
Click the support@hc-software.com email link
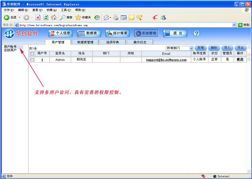click(x=166, y=60)
